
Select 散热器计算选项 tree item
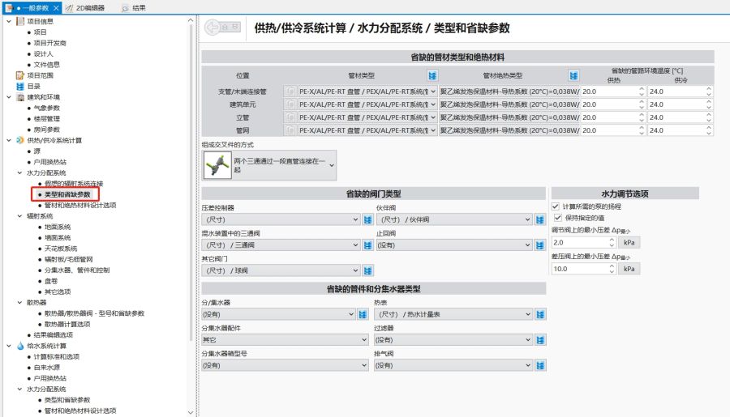(67, 324)
